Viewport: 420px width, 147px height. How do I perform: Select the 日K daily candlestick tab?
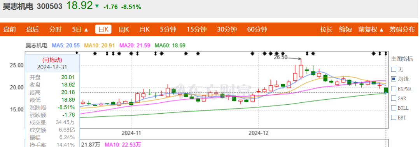point(103,29)
